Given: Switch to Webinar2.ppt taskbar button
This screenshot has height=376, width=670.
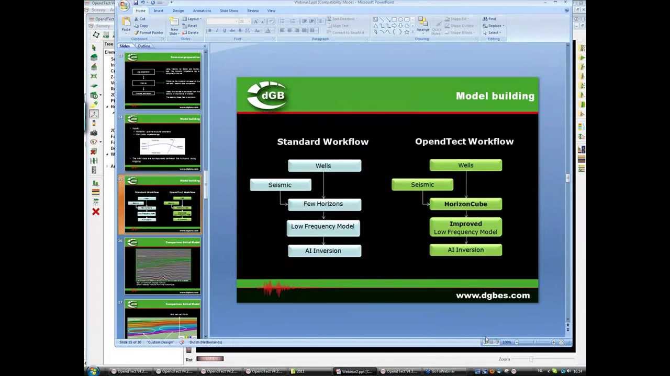Looking at the screenshot, I should pyautogui.click(x=356, y=371).
